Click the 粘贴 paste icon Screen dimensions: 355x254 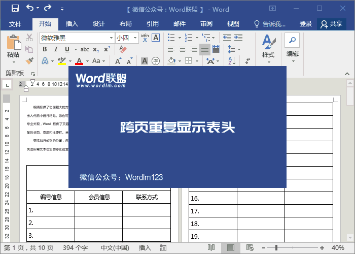(14, 42)
